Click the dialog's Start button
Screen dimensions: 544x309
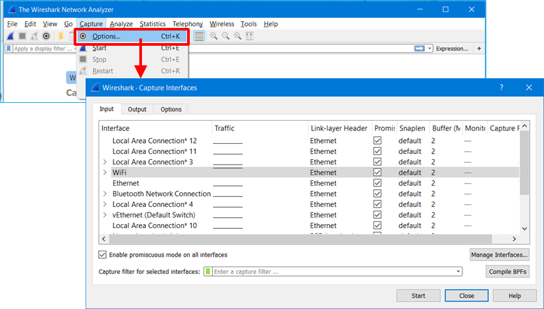[419, 296]
